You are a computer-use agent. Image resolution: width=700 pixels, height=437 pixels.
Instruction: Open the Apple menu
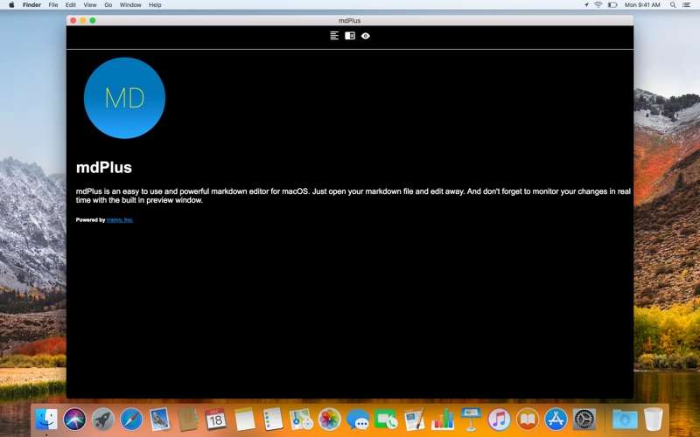[x=11, y=5]
